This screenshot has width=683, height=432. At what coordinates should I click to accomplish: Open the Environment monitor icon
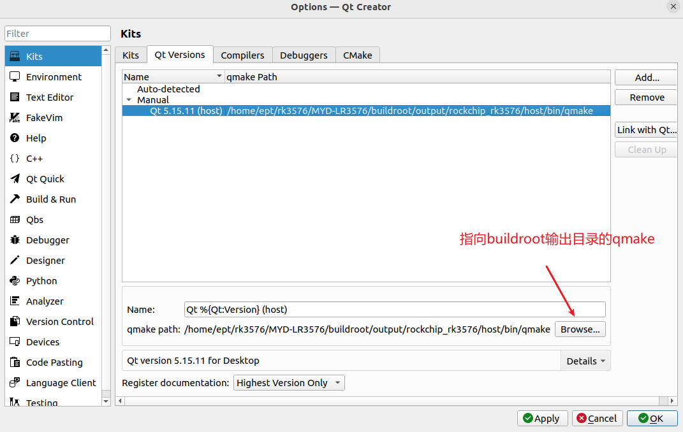tap(15, 76)
